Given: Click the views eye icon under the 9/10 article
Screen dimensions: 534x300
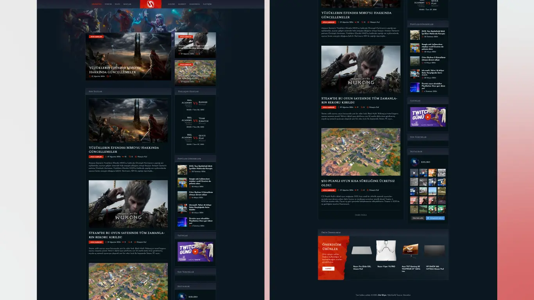Looking at the screenshot, I should (355, 190).
